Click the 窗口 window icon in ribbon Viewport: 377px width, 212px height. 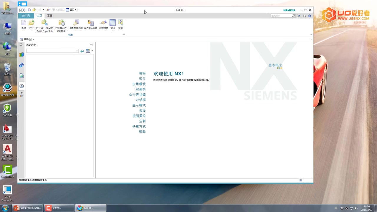coord(113,23)
